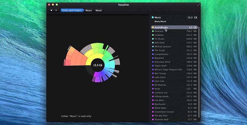
Task: Click the blue dot beside Michael Jackson
Action: 153,46
